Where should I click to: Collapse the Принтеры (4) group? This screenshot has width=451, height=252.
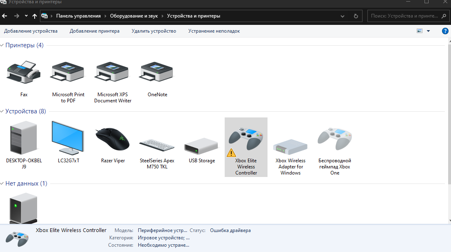[x=2, y=45]
